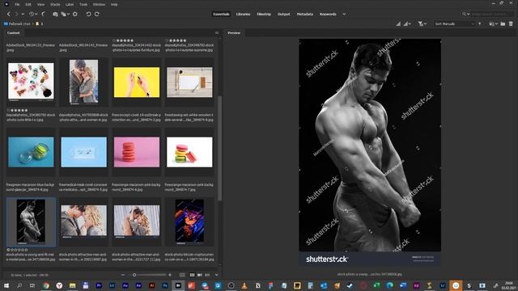
Task: View content as thumbnails
Action: [192, 275]
